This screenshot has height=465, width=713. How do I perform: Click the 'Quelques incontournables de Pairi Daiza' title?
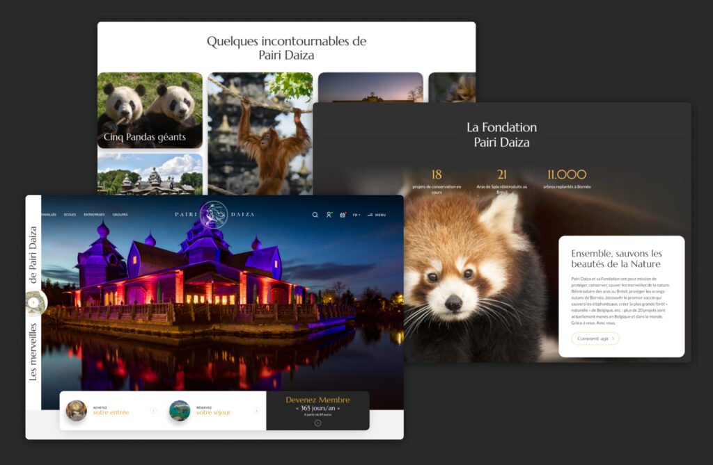(x=286, y=48)
